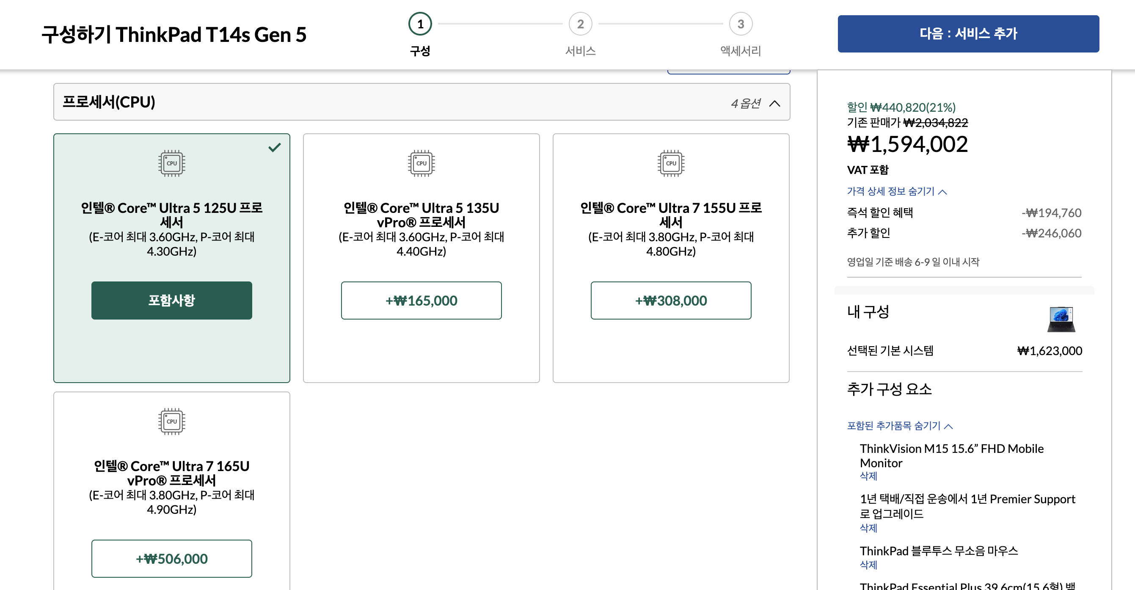The height and width of the screenshot is (590, 1135).
Task: Go to step 3 액세서리 circle
Action: click(x=740, y=24)
